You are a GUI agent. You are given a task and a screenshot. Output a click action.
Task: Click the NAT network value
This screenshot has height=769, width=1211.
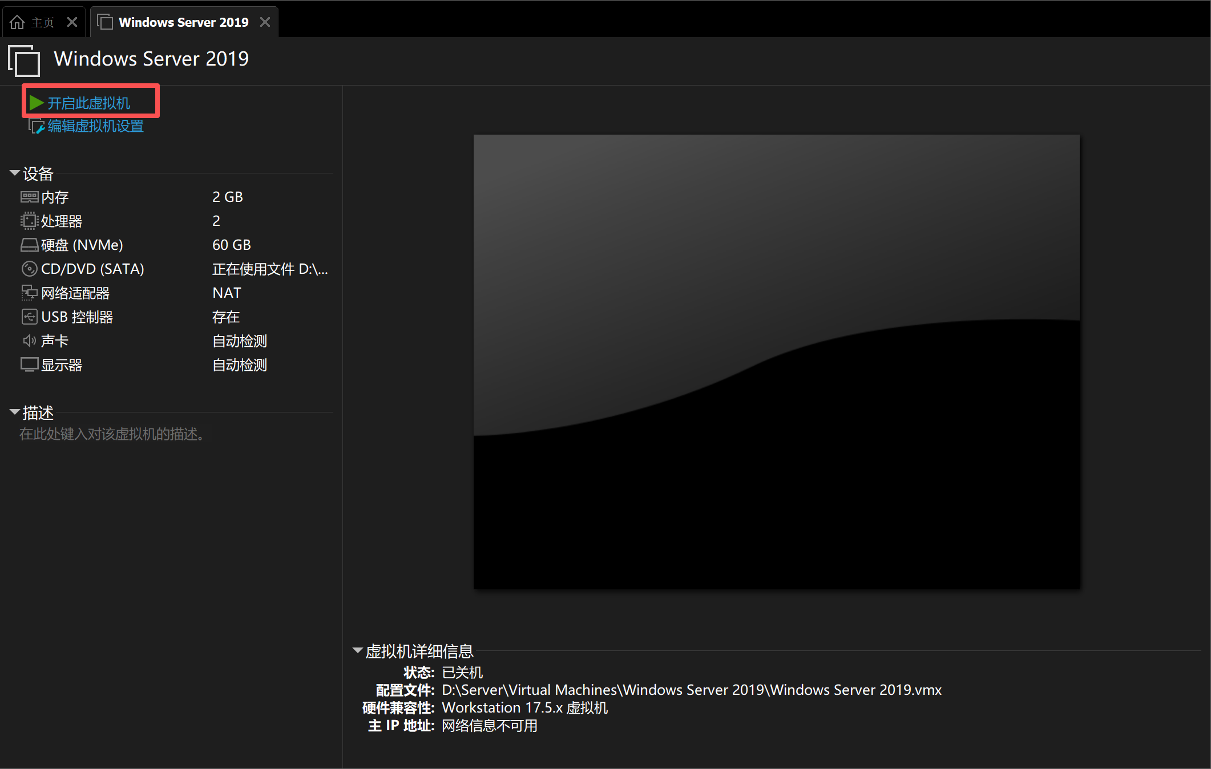tap(227, 293)
